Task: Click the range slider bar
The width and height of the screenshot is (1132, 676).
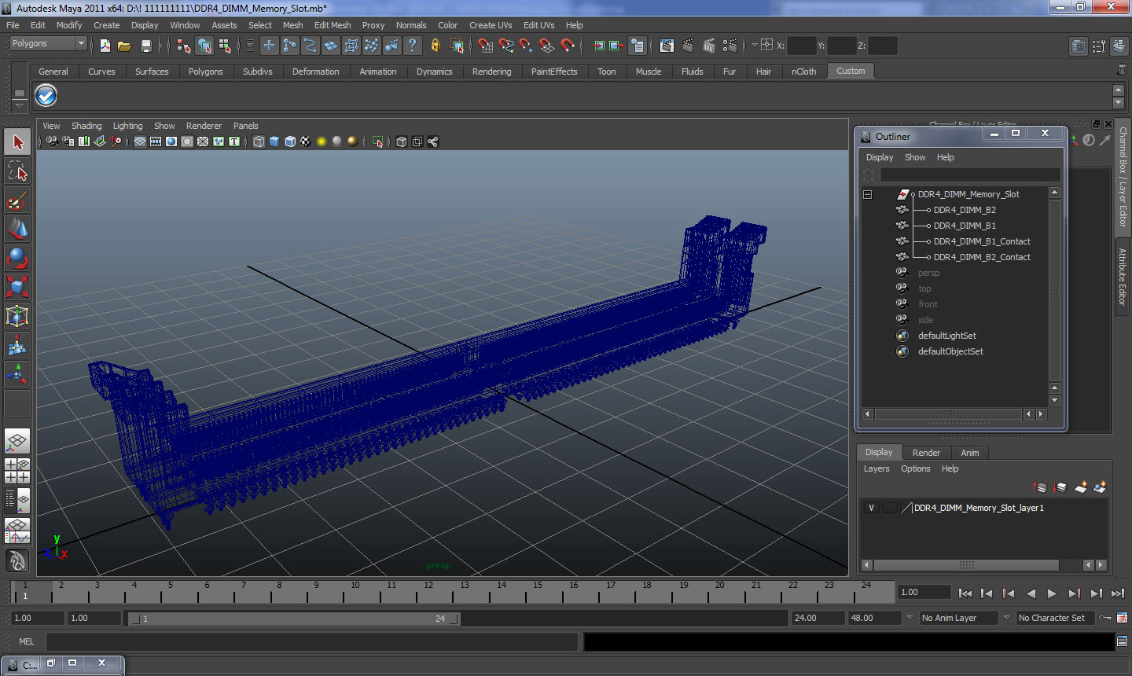Action: coord(294,619)
